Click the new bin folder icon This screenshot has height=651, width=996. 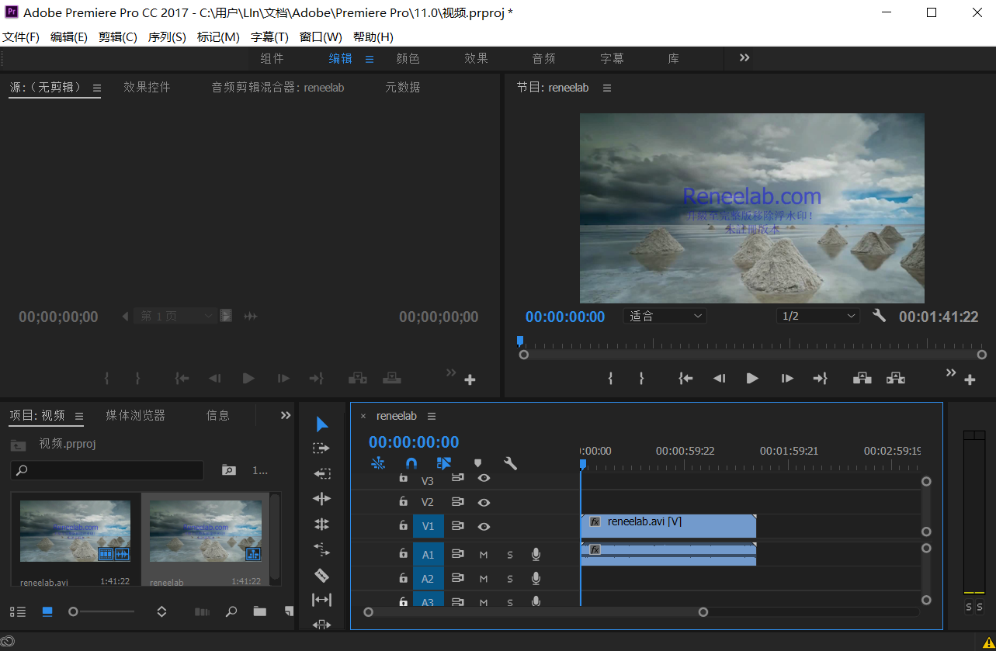coord(259,611)
